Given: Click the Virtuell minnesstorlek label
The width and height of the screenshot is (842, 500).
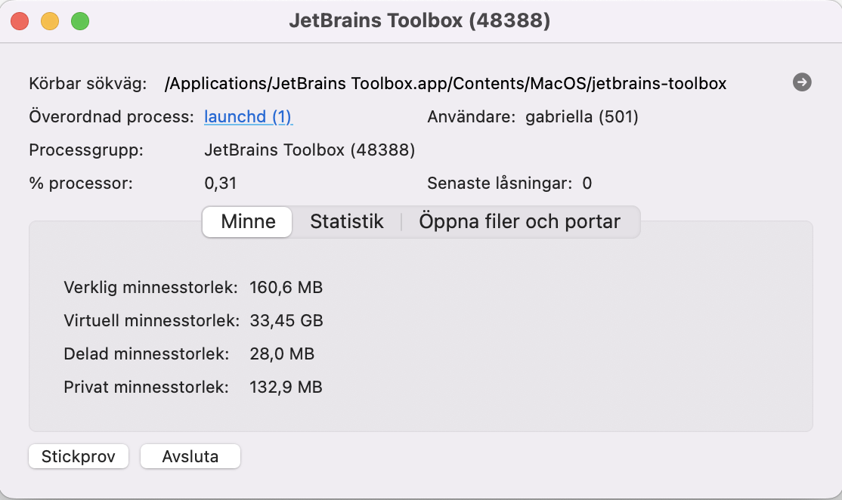Looking at the screenshot, I should tap(151, 320).
